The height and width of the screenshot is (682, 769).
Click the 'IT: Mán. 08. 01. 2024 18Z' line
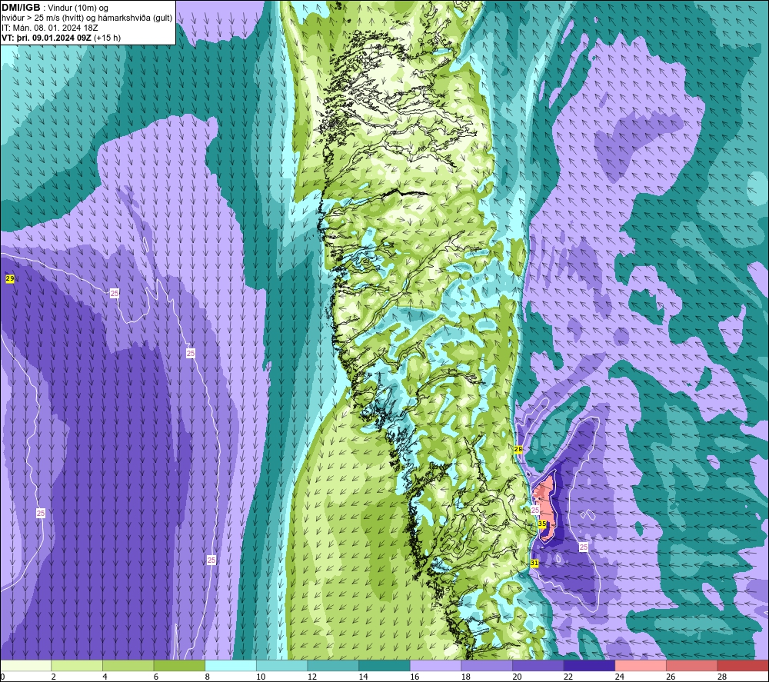click(49, 28)
